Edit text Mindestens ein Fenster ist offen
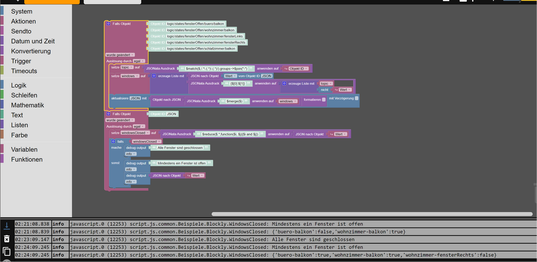The height and width of the screenshot is (262, 537). [181, 163]
